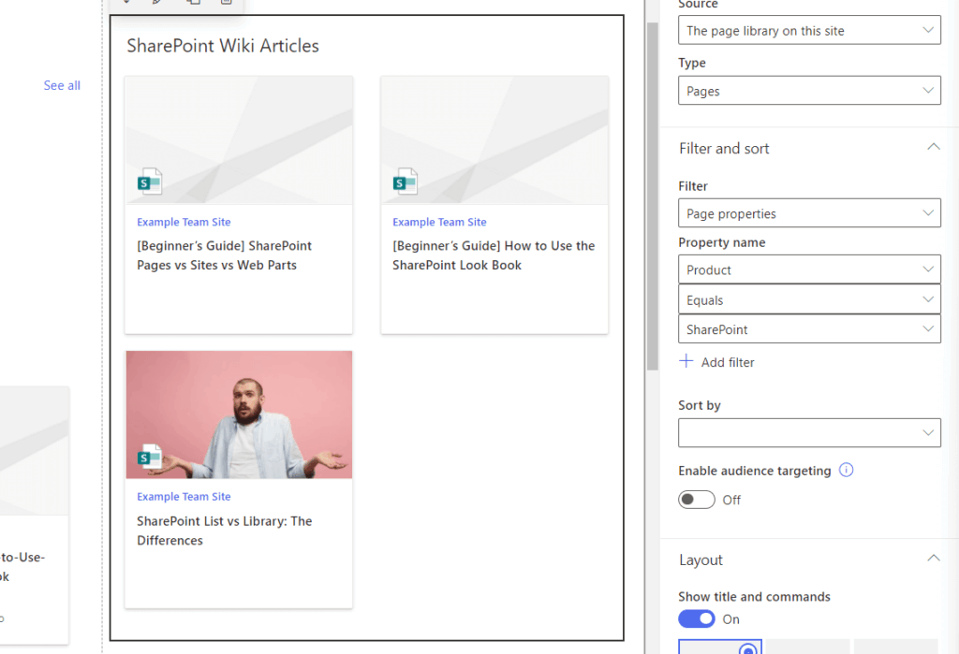Open the Filter dropdown showing Page properties
Screen dimensions: 959x654
click(x=809, y=212)
